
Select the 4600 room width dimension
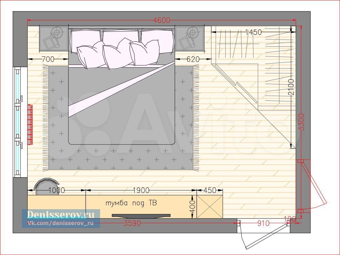click(x=162, y=20)
